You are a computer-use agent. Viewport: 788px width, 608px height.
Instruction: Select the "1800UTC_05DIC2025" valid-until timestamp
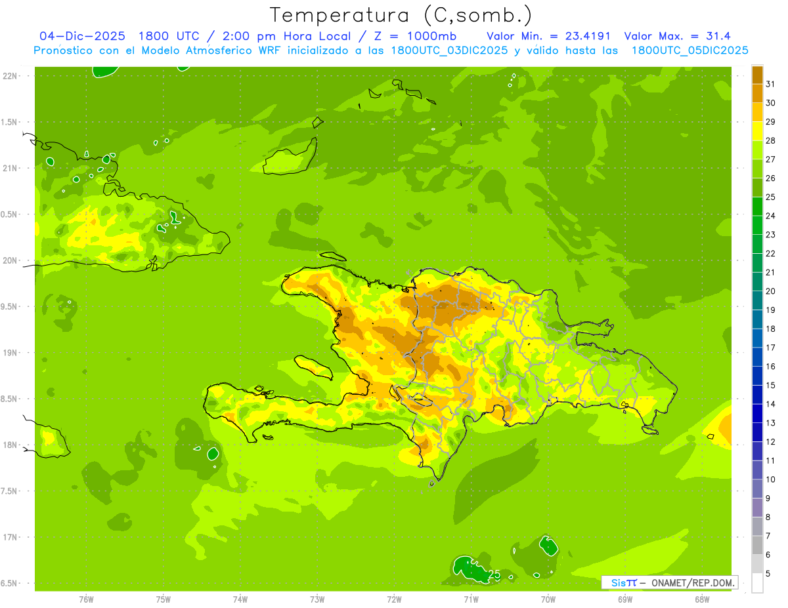click(689, 51)
